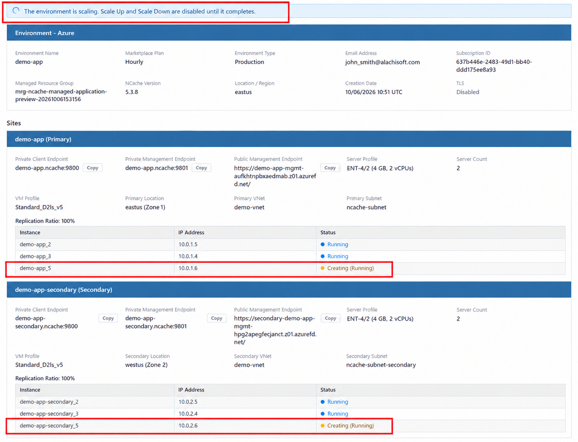Click the IP address 10.0.2.5

click(x=188, y=402)
